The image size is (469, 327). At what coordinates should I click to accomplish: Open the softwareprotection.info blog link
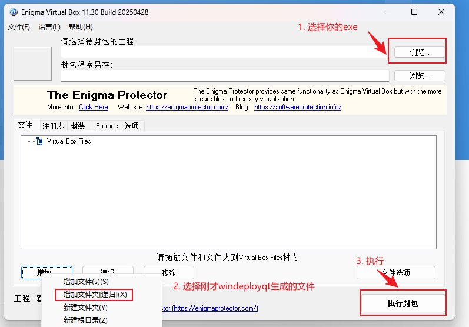[298, 107]
